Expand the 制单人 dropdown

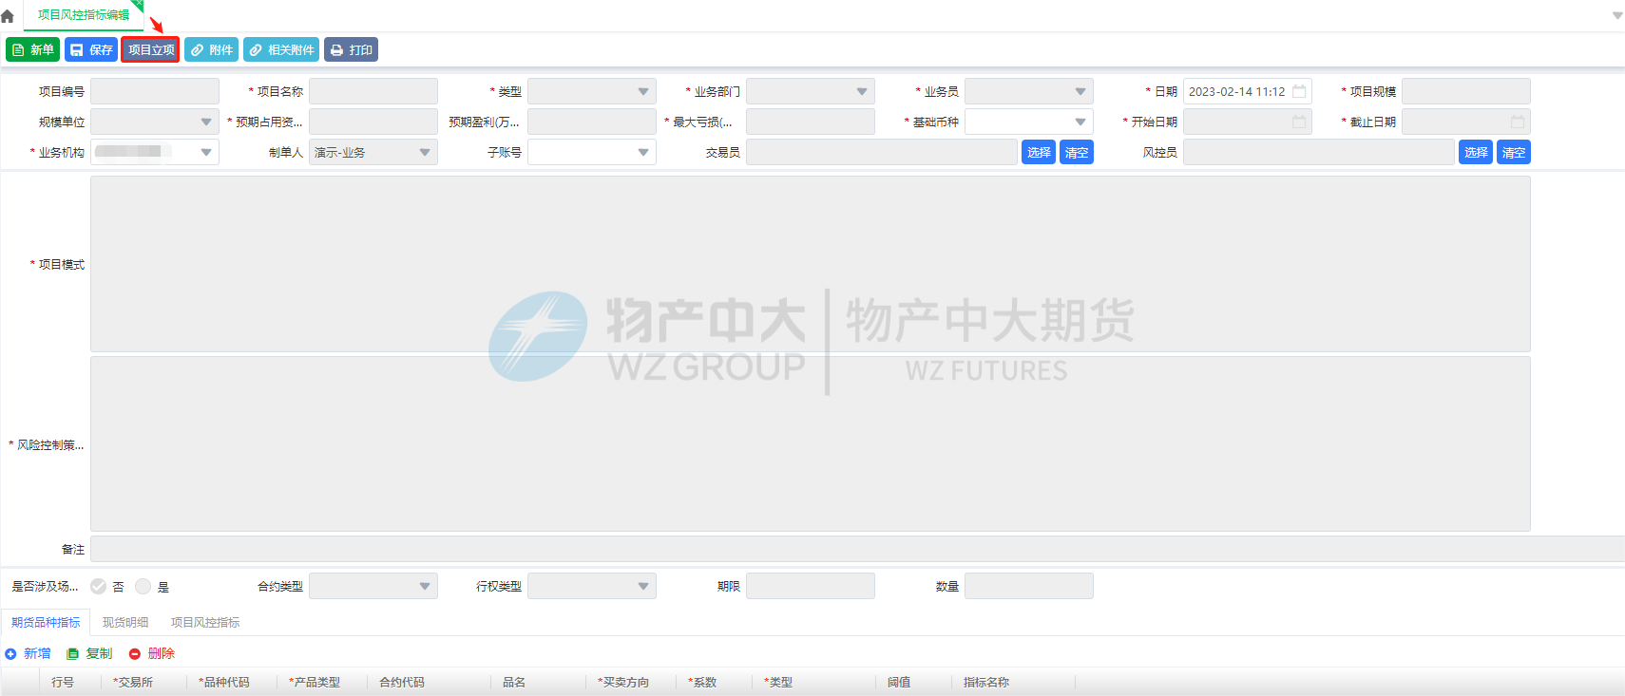(373, 152)
